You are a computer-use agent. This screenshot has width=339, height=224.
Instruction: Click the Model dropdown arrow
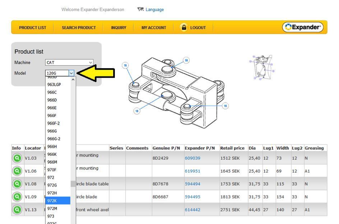pyautogui.click(x=71, y=73)
